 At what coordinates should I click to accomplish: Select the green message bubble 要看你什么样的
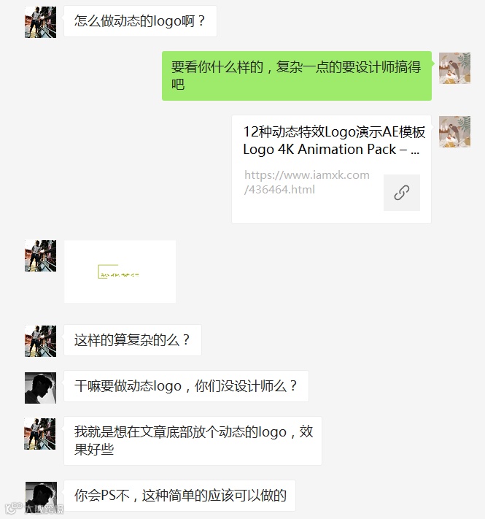[297, 76]
